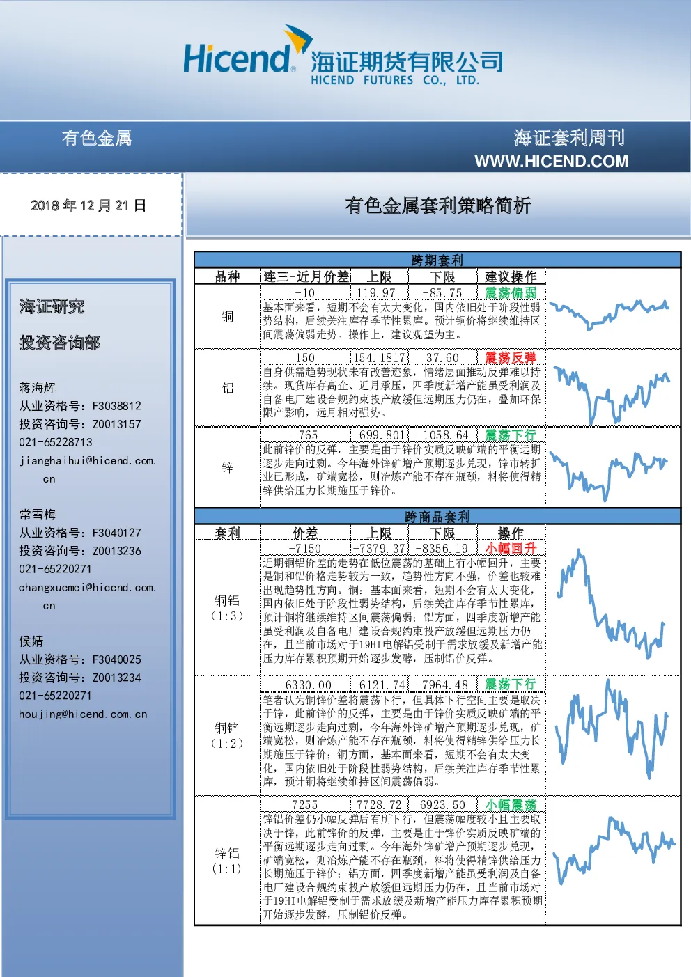Click the 投资咨询部 sidebar heading

click(59, 343)
